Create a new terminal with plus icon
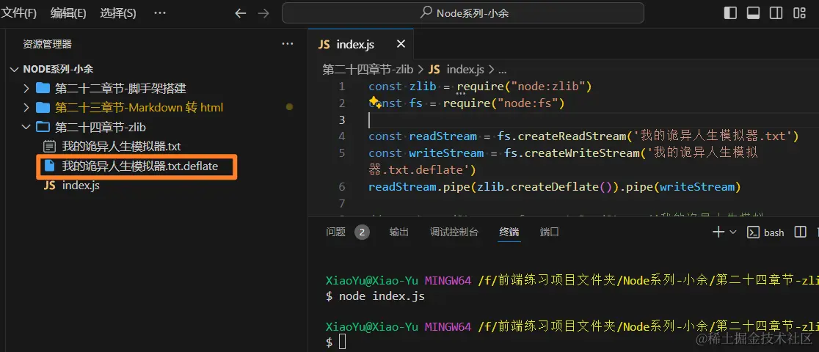Image resolution: width=819 pixels, height=352 pixels. [x=718, y=232]
